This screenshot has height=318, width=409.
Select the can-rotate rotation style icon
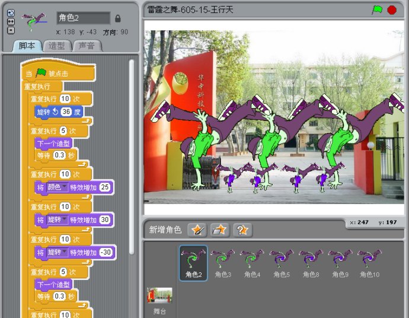click(x=11, y=13)
